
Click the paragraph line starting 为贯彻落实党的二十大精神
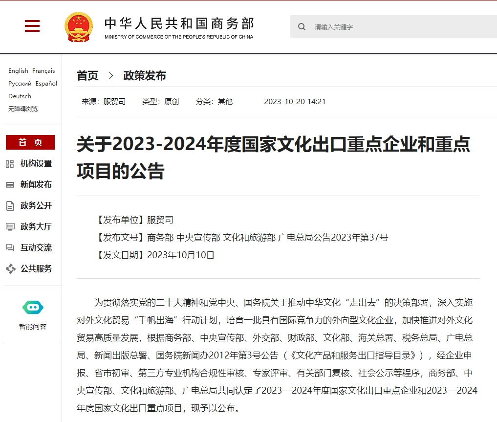click(283, 303)
